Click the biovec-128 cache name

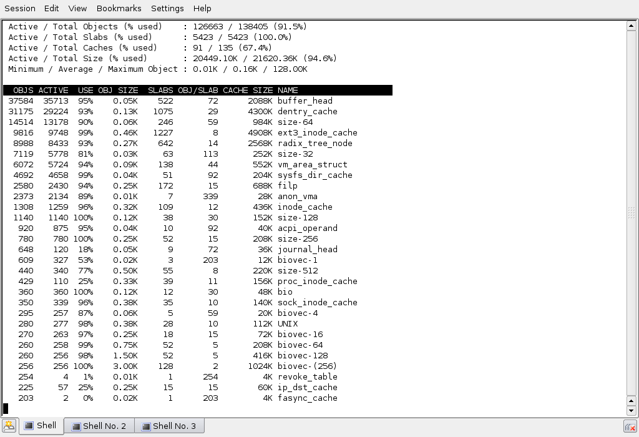(x=303, y=355)
